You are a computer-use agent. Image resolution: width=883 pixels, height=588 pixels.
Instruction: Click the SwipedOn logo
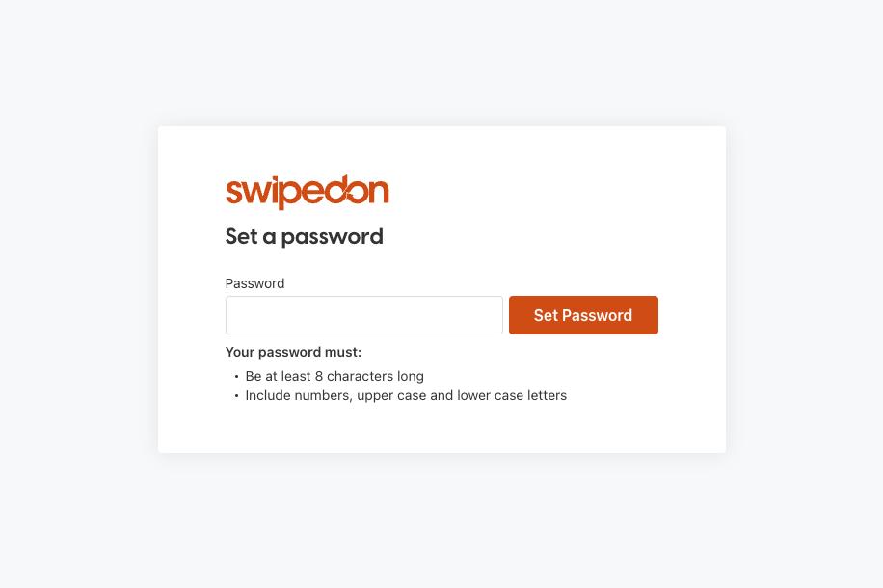pyautogui.click(x=307, y=192)
